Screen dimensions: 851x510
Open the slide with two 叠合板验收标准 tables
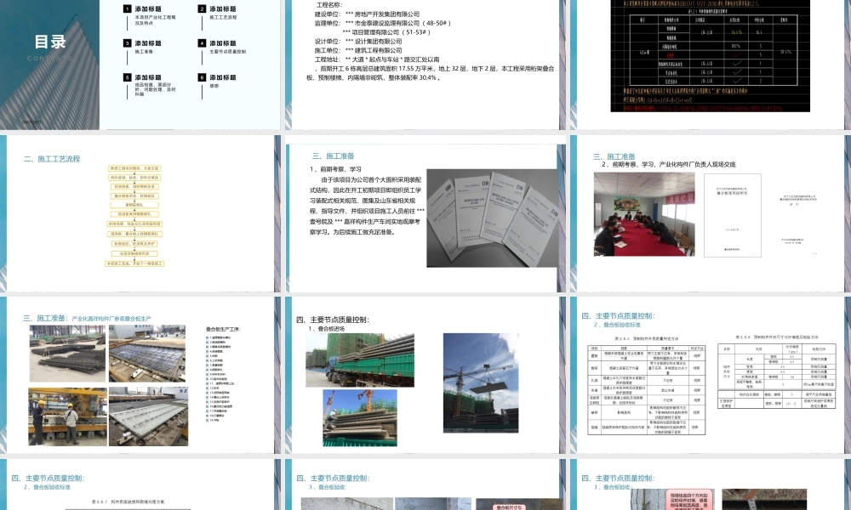click(711, 375)
